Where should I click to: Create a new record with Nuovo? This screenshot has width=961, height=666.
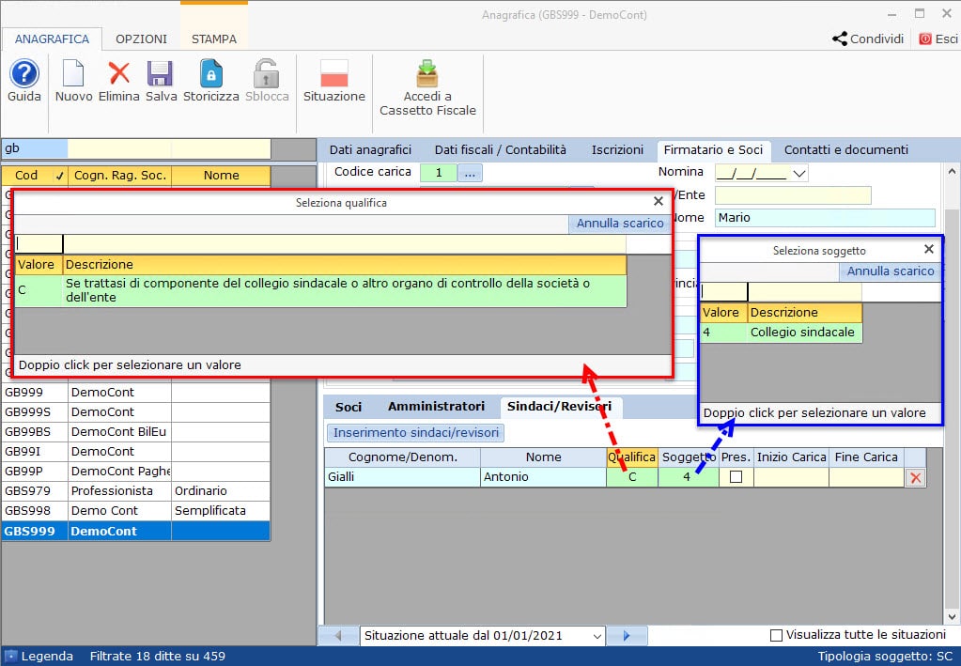[73, 73]
